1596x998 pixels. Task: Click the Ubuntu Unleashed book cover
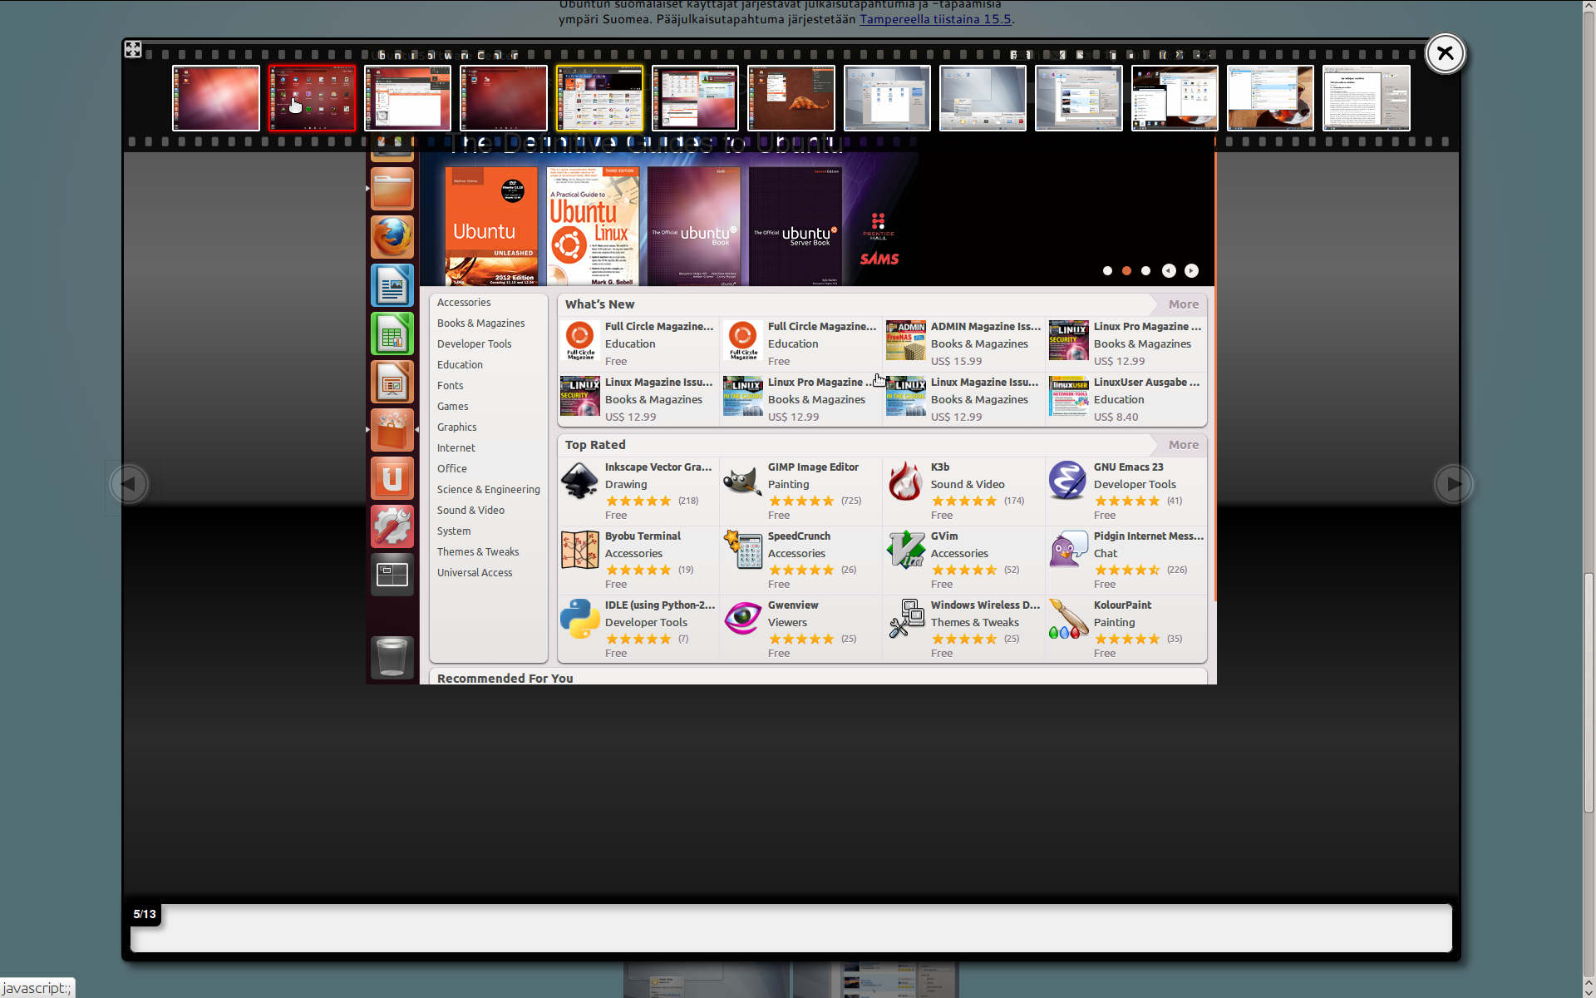(x=491, y=226)
